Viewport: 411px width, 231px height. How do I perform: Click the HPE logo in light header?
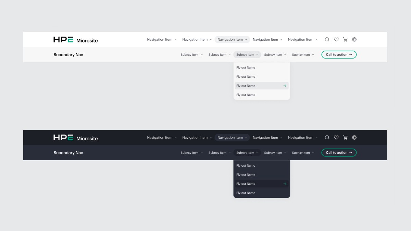coord(63,40)
